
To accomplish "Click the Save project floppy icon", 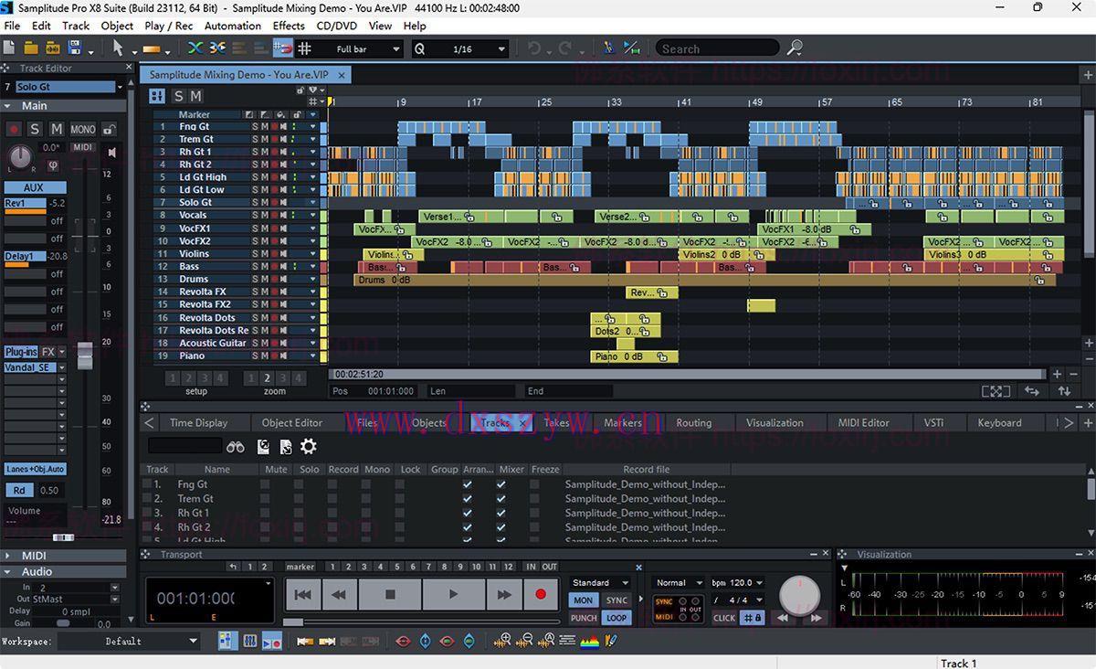I will pos(75,48).
